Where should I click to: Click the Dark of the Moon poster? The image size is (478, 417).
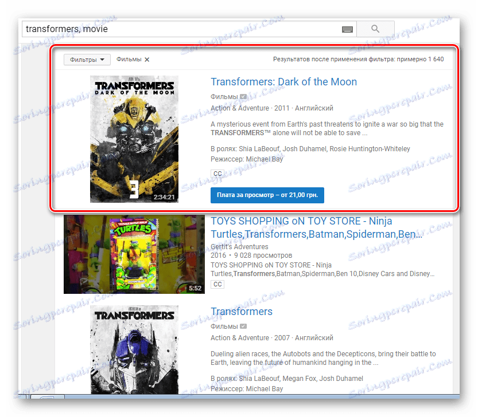point(134,139)
